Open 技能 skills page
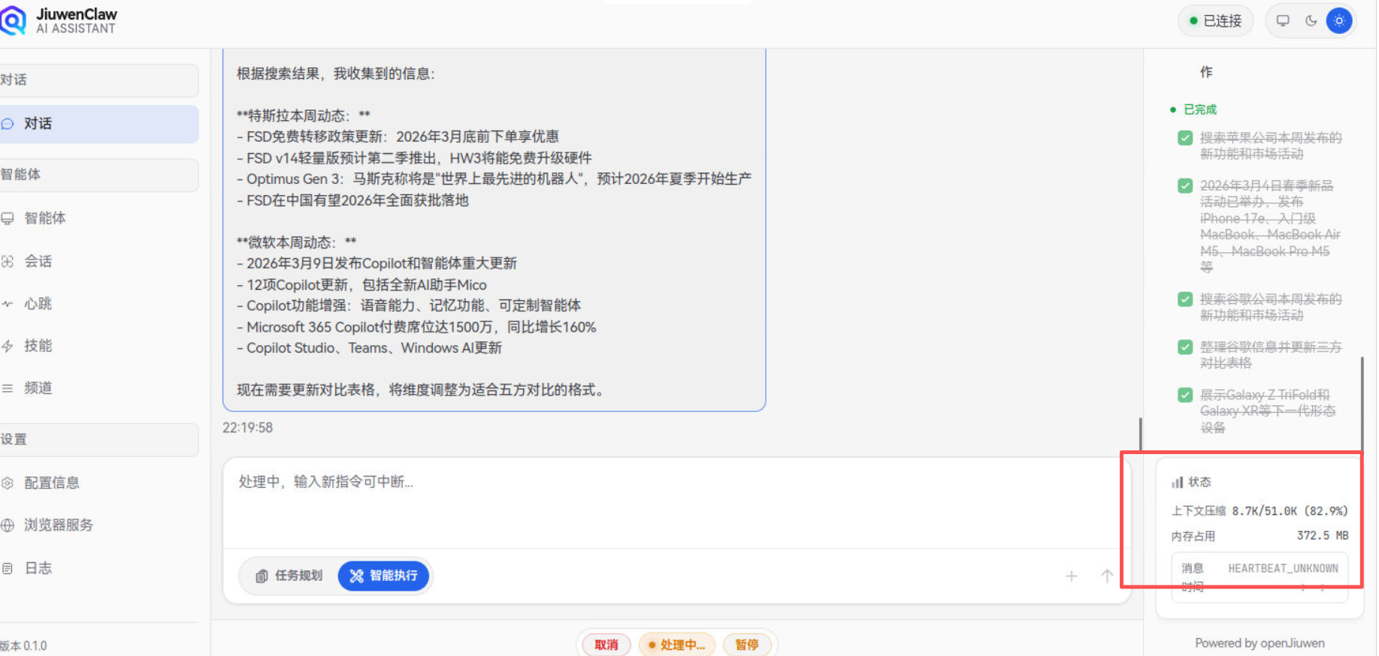This screenshot has height=656, width=1379. pos(99,346)
